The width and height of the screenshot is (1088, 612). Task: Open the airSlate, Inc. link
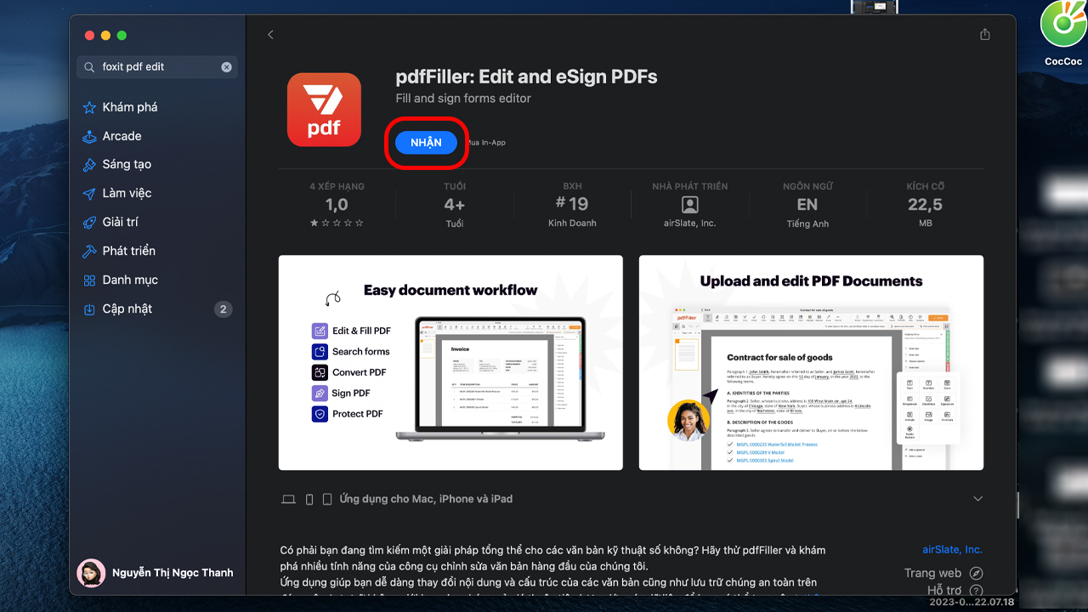(x=952, y=550)
